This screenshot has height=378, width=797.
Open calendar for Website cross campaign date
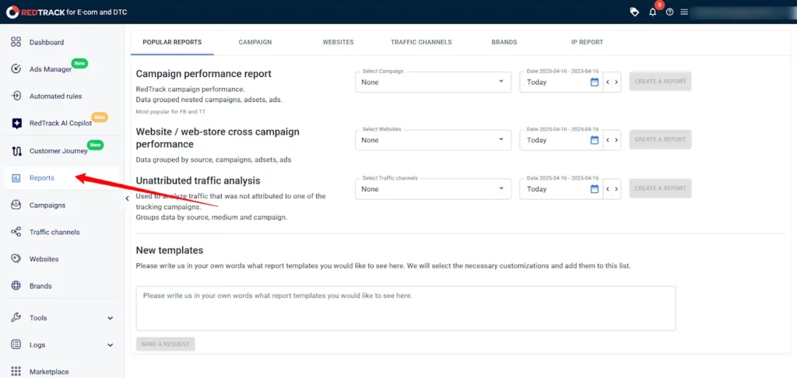click(x=595, y=140)
